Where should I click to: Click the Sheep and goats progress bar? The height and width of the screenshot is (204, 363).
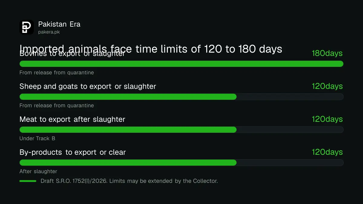coord(181,97)
